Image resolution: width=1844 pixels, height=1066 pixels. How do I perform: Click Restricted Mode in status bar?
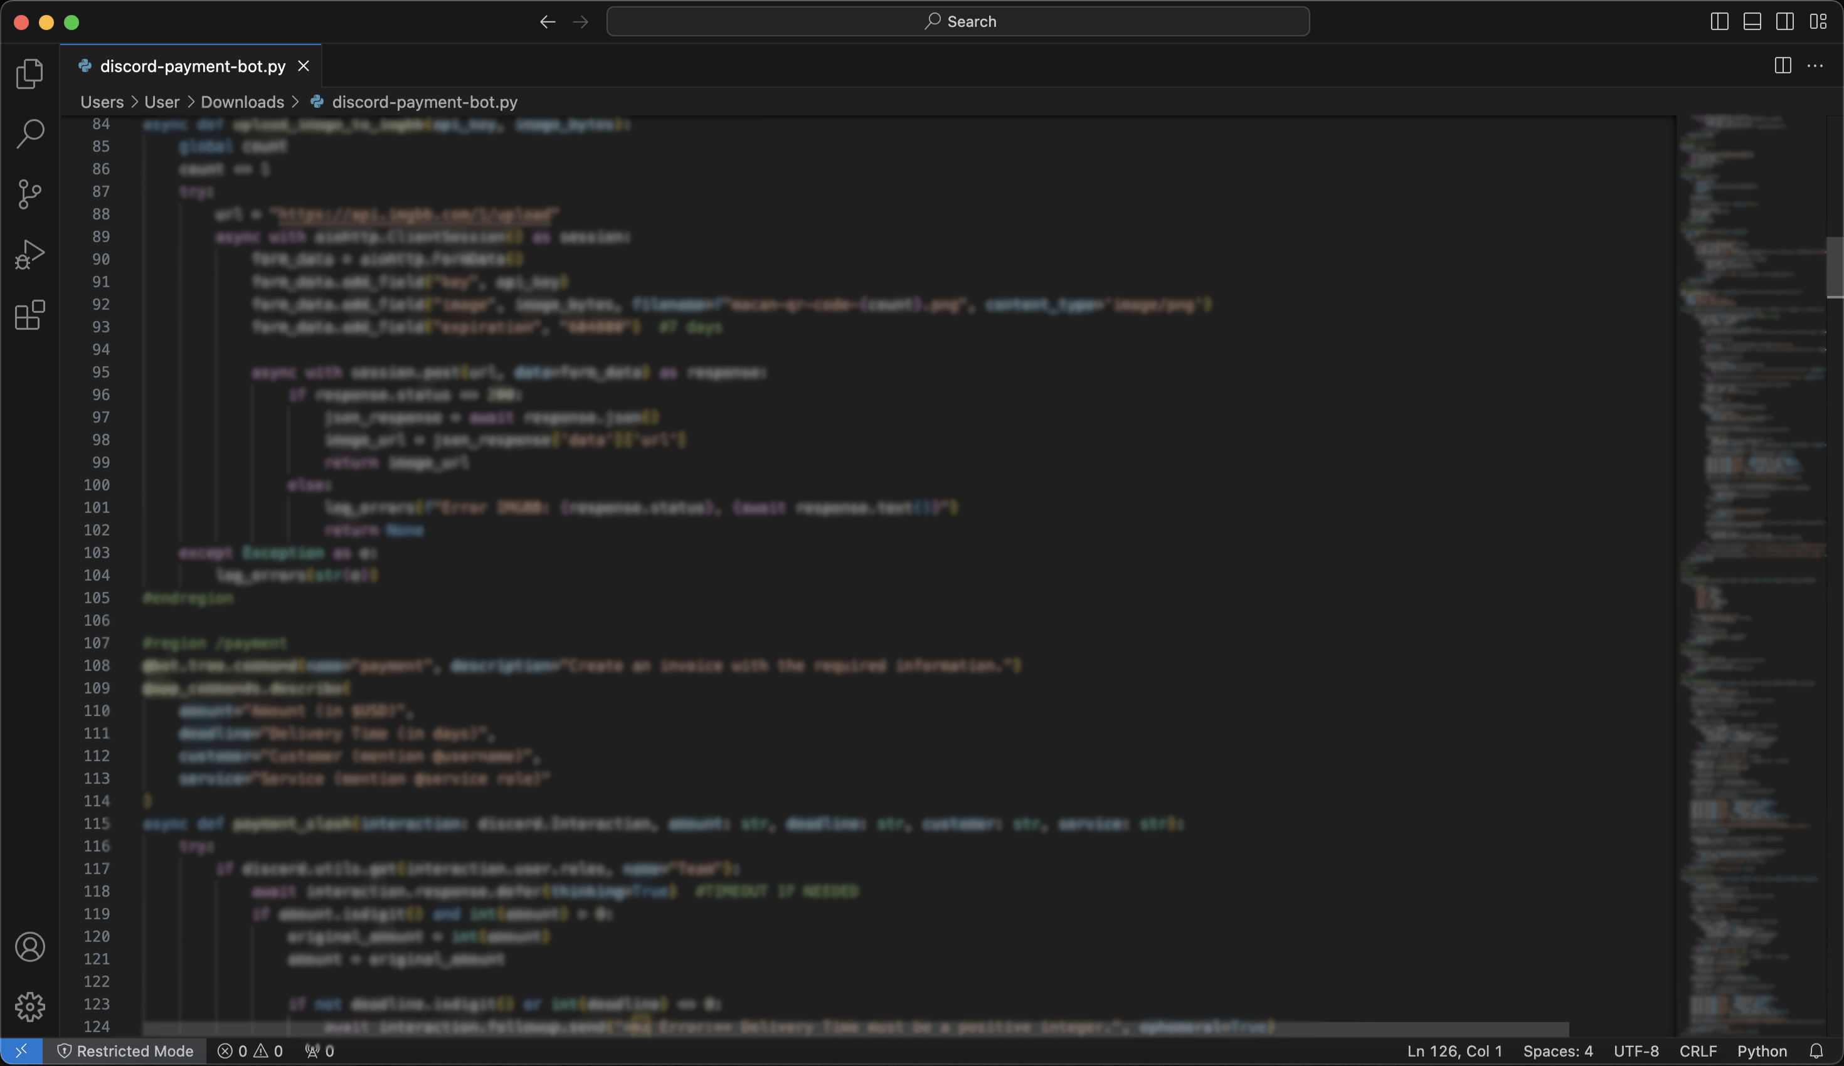click(125, 1050)
